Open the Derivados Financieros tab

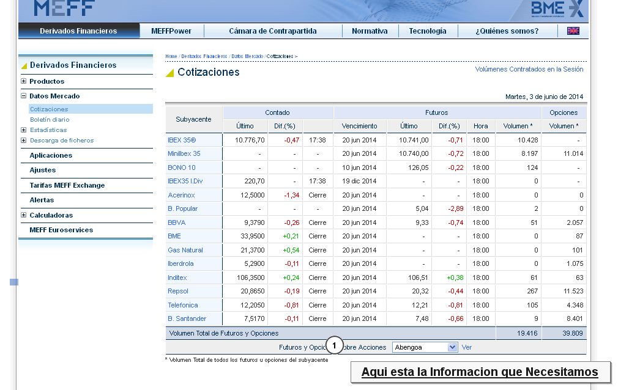pyautogui.click(x=78, y=31)
